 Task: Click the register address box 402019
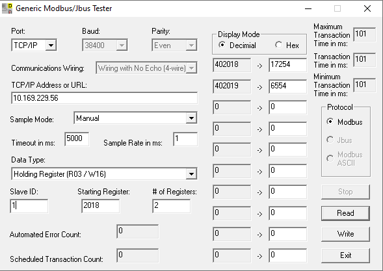tap(231, 86)
